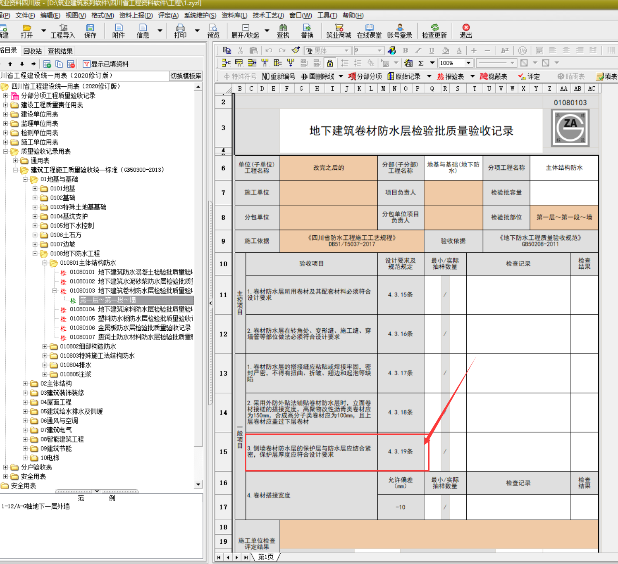Click the 原始记录 toolbar button
This screenshot has height=564, width=618.
404,76
